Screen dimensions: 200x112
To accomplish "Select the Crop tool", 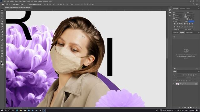I will coord(2,24).
